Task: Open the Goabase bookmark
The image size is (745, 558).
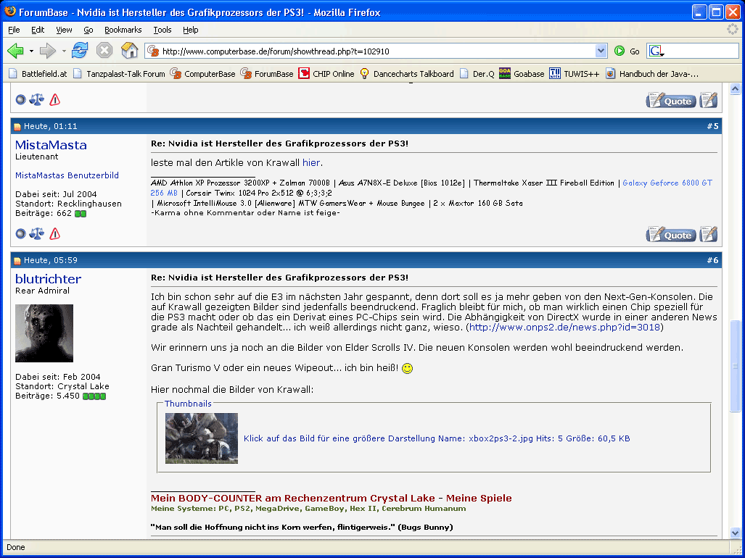Action: click(522, 73)
